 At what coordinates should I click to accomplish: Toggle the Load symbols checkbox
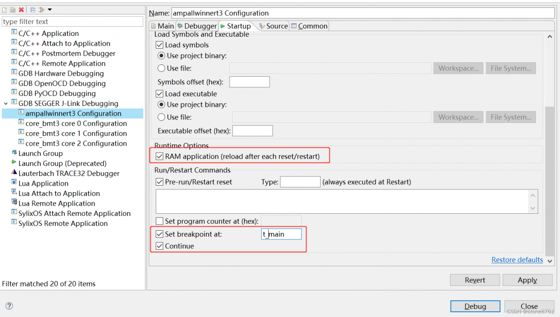[x=160, y=45]
